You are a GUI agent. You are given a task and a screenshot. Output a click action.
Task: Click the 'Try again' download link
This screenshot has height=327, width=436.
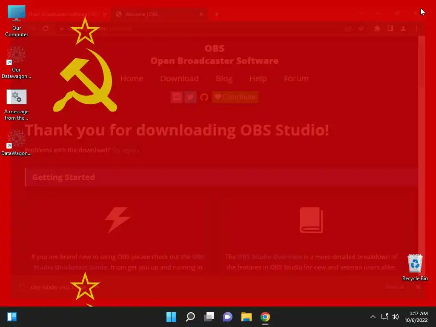pos(125,150)
